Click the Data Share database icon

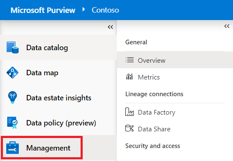[129, 128]
